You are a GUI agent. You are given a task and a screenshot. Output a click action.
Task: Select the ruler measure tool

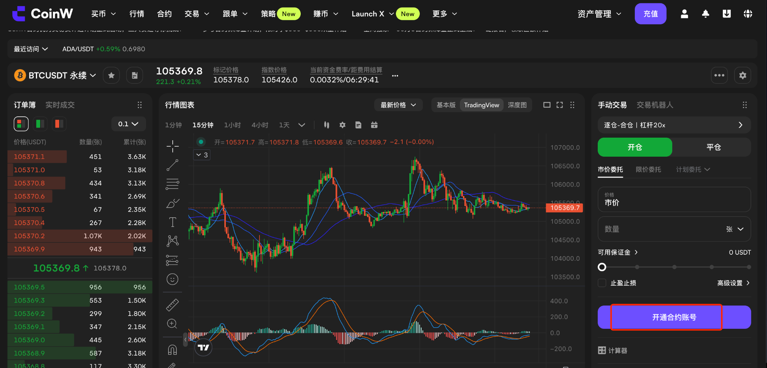tap(173, 305)
